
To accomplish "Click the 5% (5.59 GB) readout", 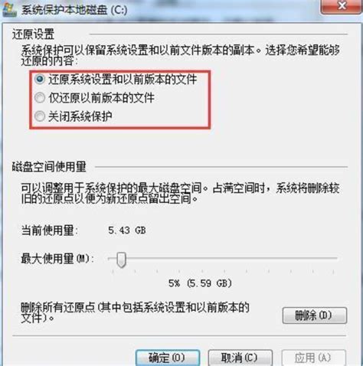I will pyautogui.click(x=200, y=283).
